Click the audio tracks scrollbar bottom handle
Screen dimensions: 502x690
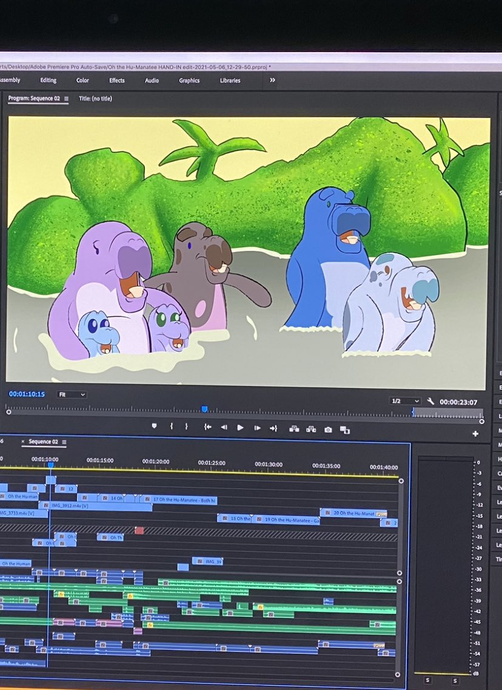pyautogui.click(x=397, y=674)
